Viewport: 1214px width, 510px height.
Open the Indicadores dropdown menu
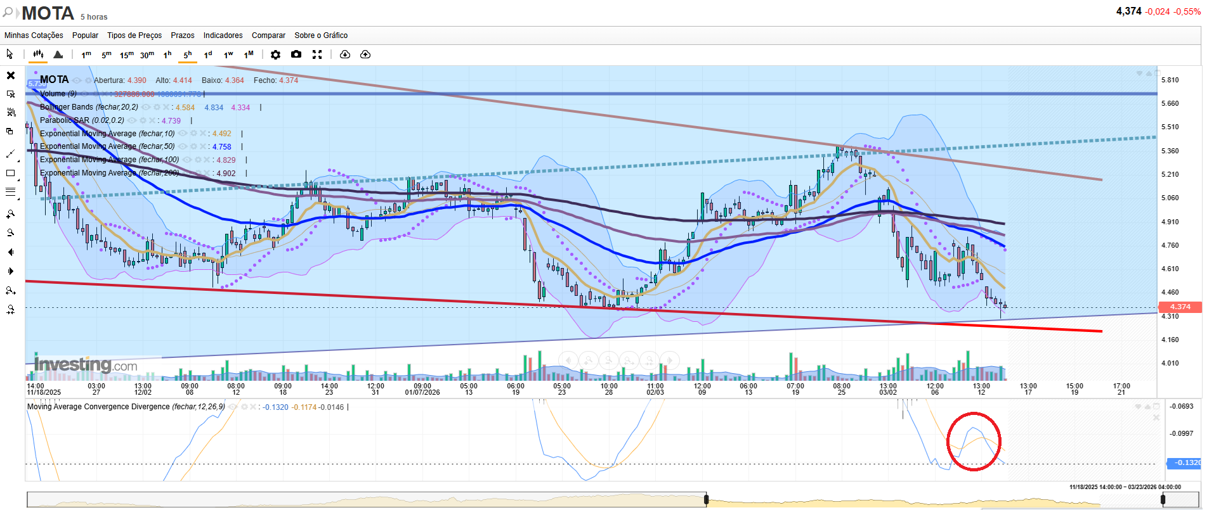(223, 35)
